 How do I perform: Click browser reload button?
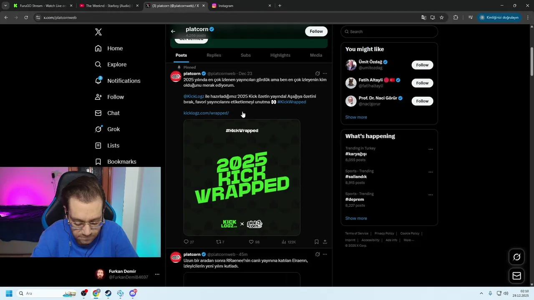26,17
